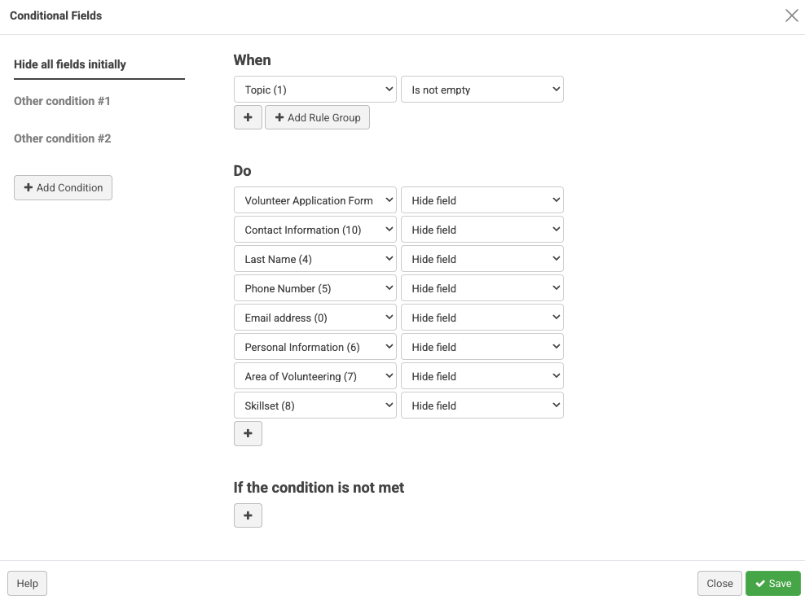Close the Conditional Fields dialog with the X icon
Viewport: 805px width, 605px height.
(x=791, y=15)
